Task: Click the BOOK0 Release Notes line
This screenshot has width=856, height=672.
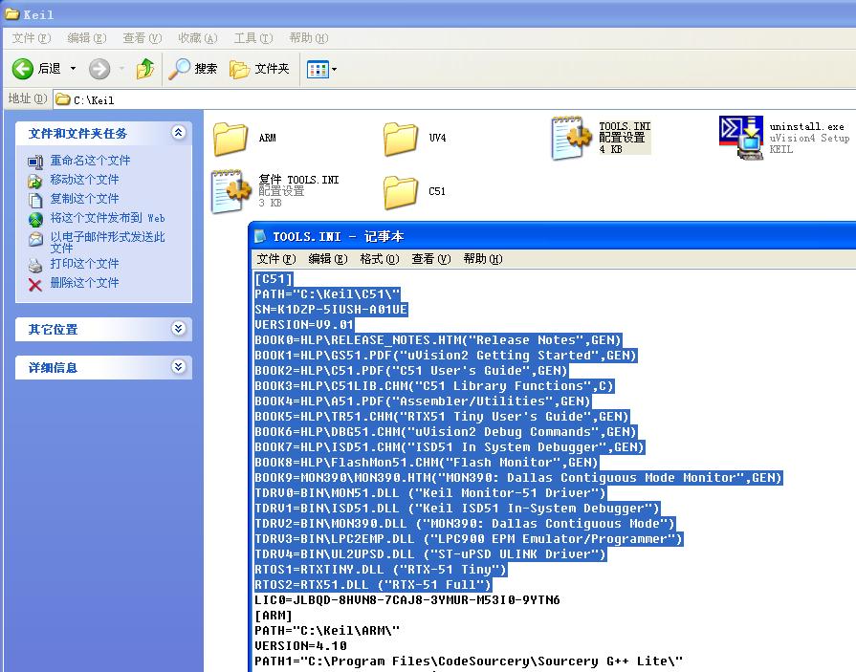Action: [x=438, y=339]
